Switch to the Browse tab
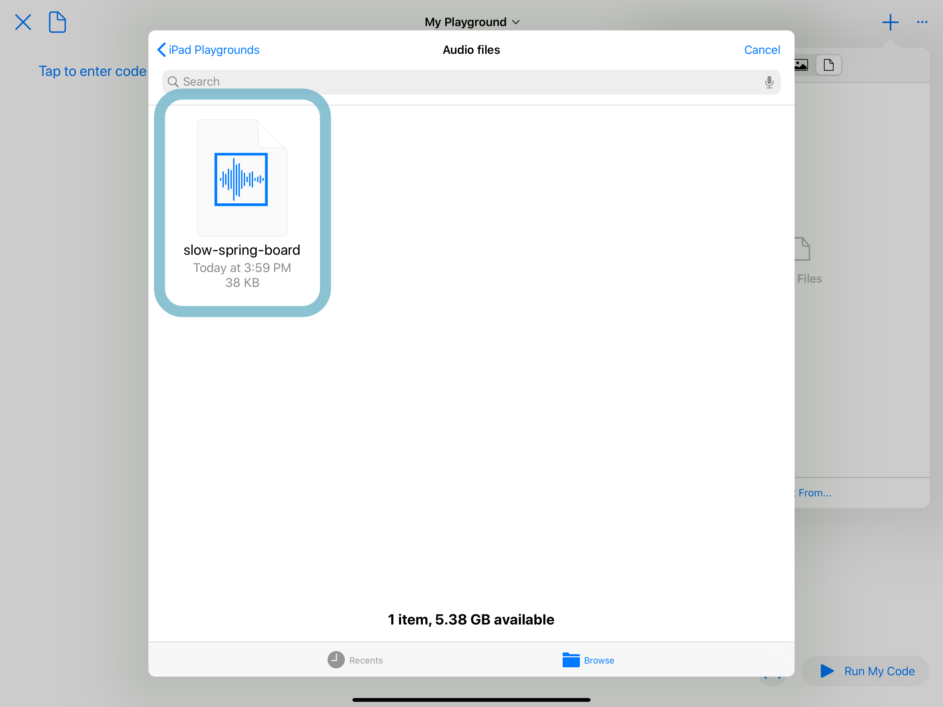The height and width of the screenshot is (707, 943). [588, 660]
